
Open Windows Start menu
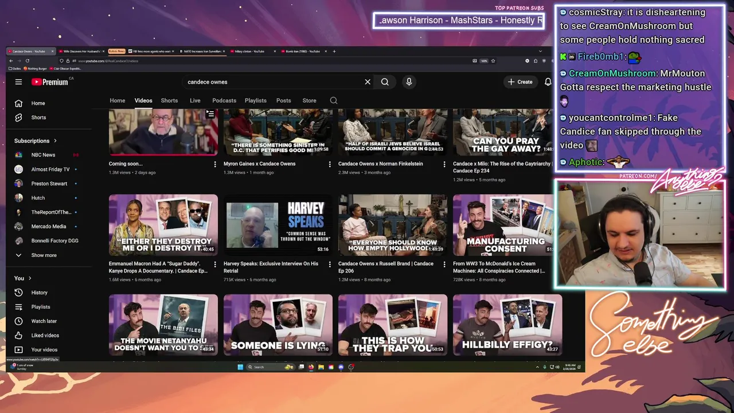tap(240, 367)
